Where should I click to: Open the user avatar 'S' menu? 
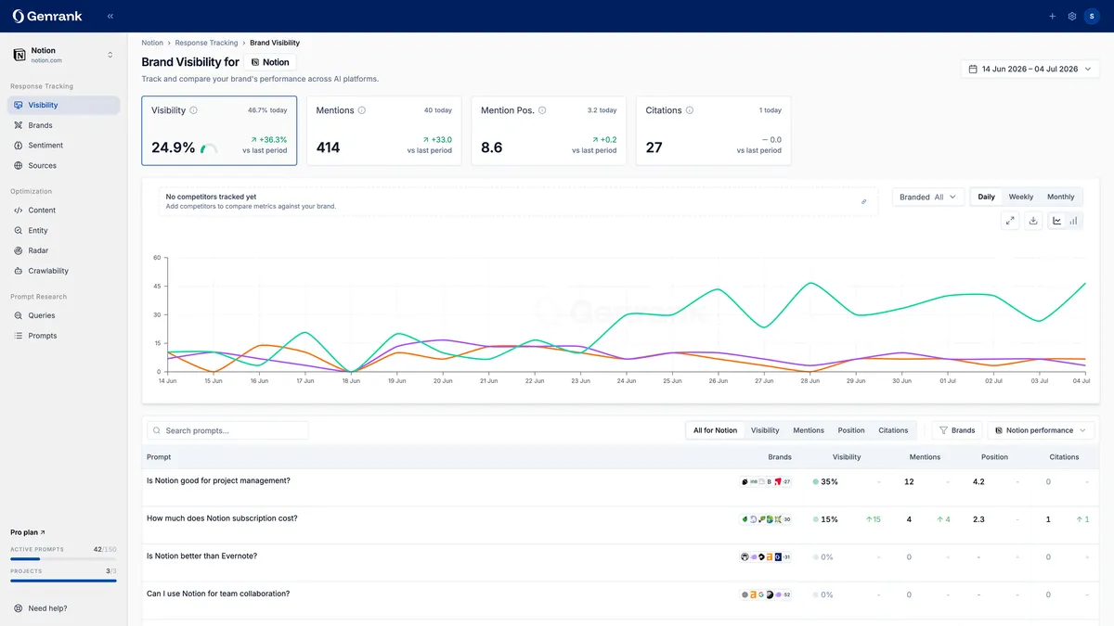pyautogui.click(x=1093, y=16)
